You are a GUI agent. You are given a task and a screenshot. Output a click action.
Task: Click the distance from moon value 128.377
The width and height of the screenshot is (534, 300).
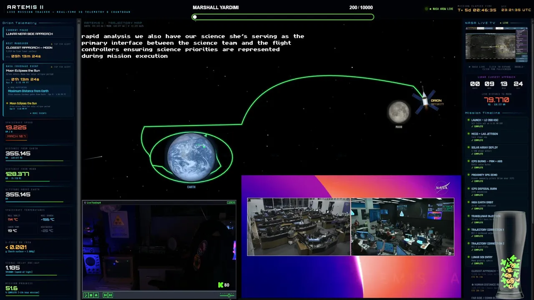click(x=18, y=174)
